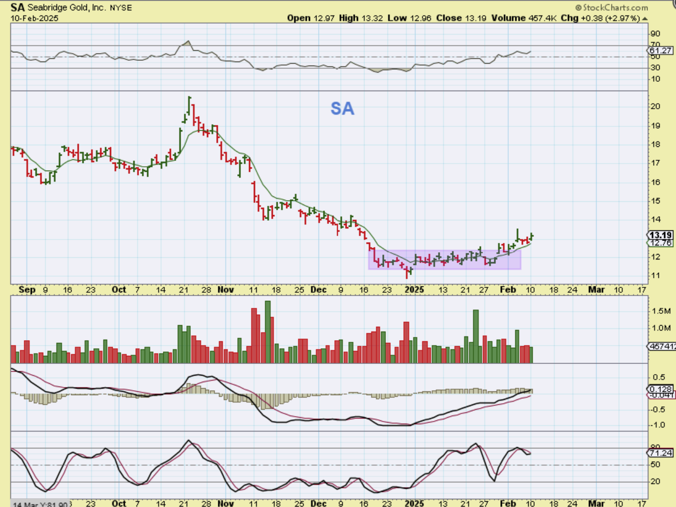Click Dec on the bottom date axis
Screen dimensions: 676x507
[x=319, y=503]
